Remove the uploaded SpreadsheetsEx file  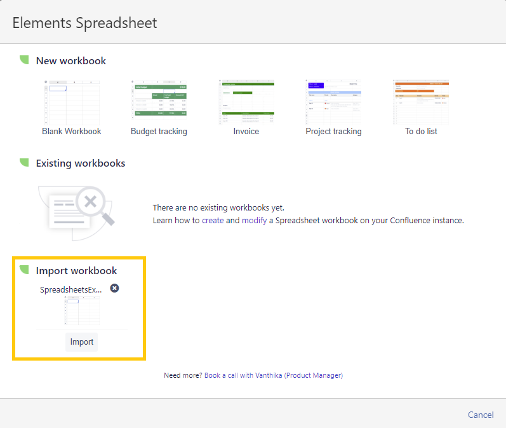(114, 288)
